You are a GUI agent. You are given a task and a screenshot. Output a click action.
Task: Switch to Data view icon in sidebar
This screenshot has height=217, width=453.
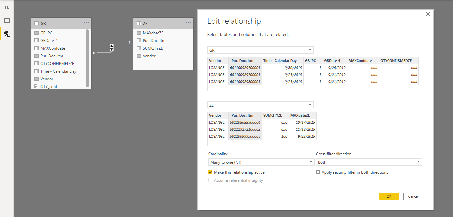click(7, 20)
